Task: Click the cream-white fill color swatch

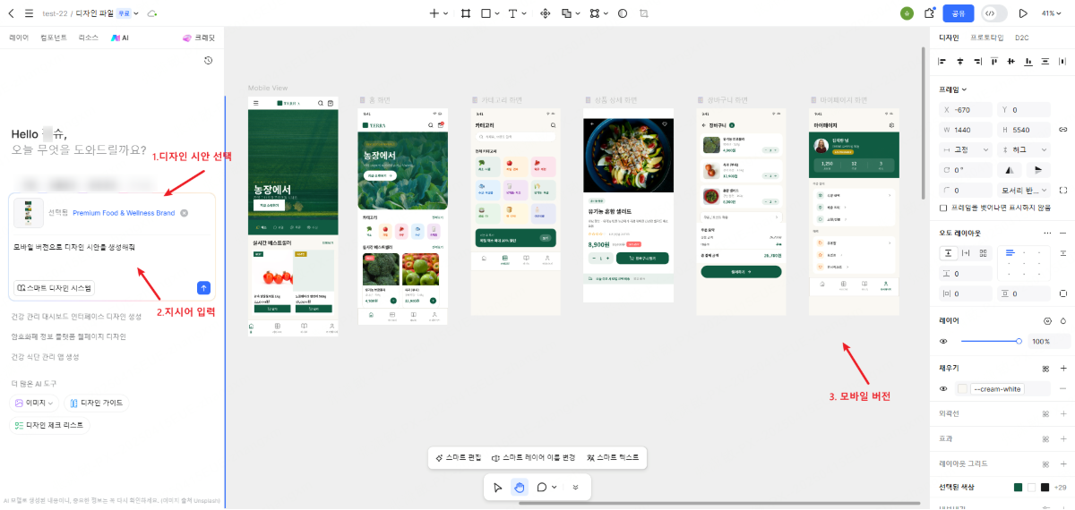Action: point(963,388)
